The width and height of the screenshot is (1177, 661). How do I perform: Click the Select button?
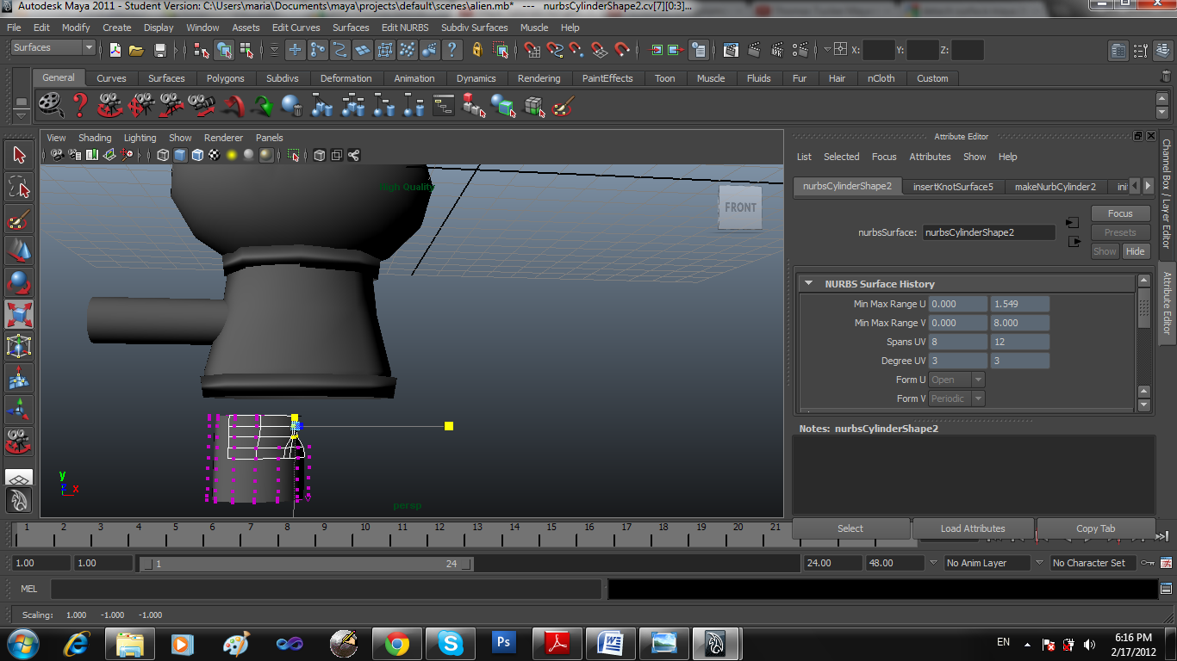(850, 528)
